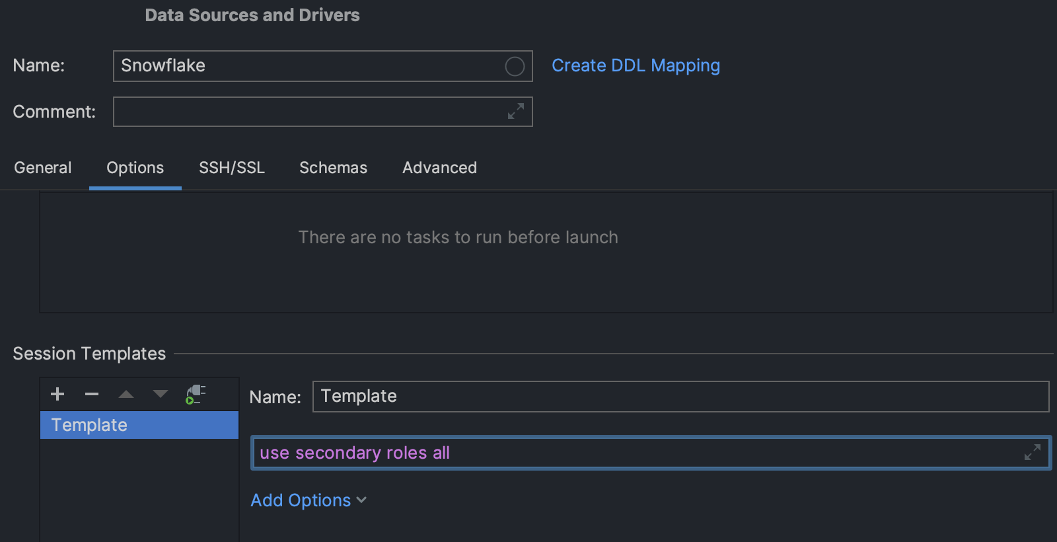Click the plug icon in the template toolbar
Image resolution: width=1057 pixels, height=542 pixels.
point(195,394)
